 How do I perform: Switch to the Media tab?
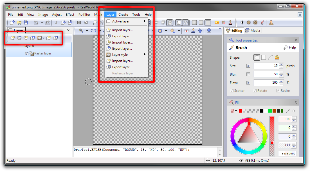(253, 30)
